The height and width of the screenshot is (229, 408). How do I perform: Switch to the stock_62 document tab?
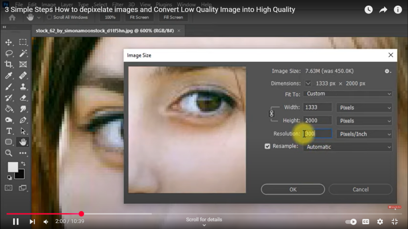pyautogui.click(x=105, y=31)
